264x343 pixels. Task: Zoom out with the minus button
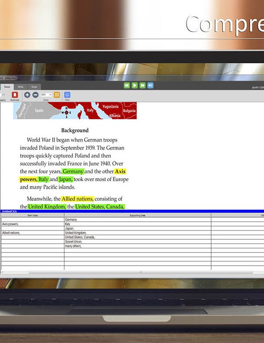pyautogui.click(x=35, y=95)
